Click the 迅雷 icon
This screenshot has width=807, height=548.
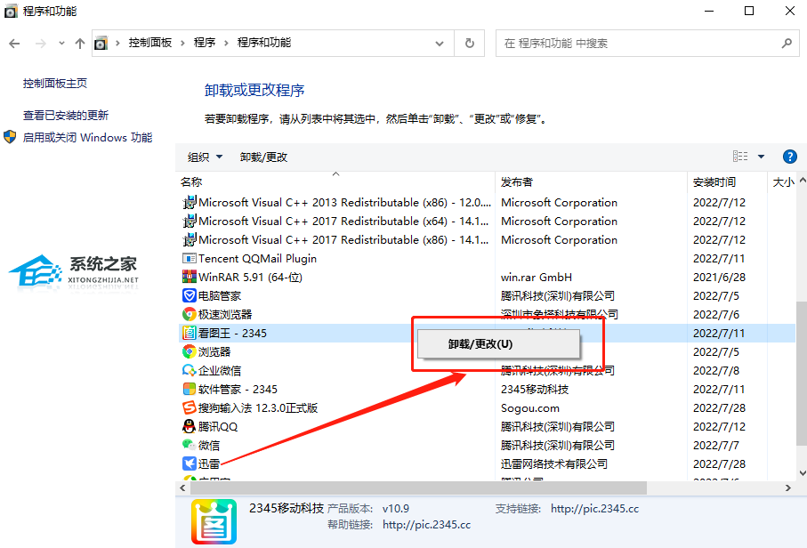190,463
